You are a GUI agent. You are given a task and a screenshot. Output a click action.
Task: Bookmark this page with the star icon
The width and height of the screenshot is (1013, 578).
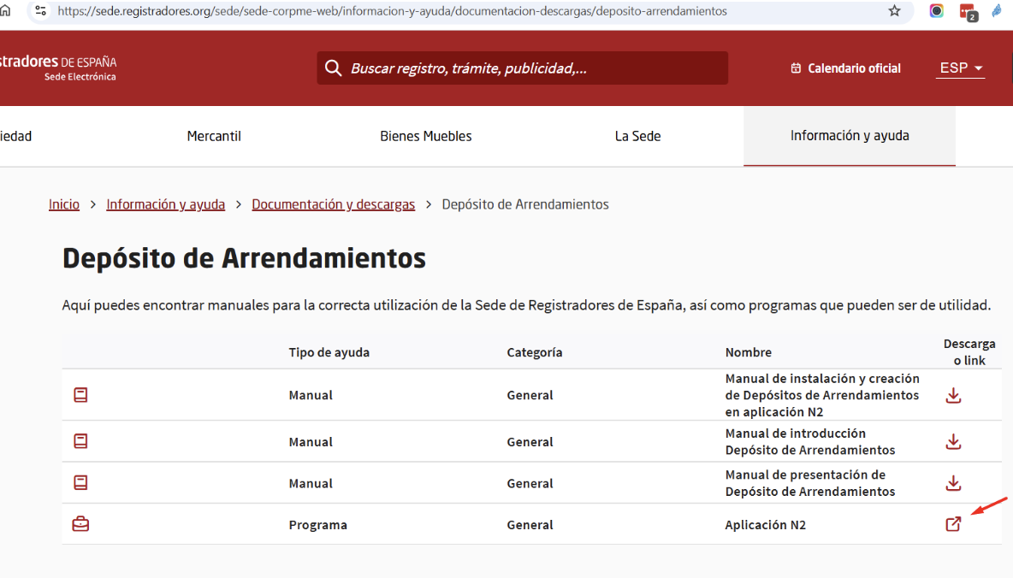(894, 11)
